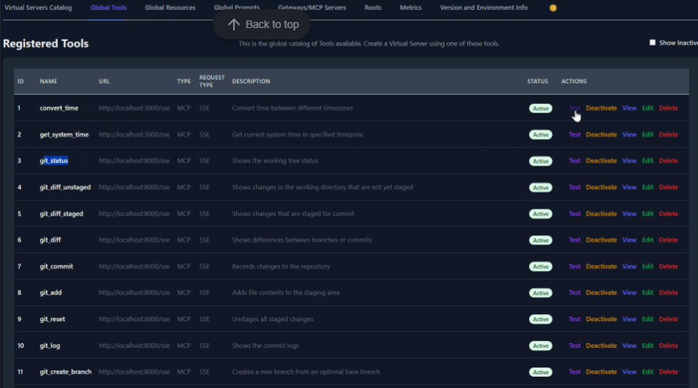698x388 pixels.
Task: Test the git_diff tool in row 6
Action: coord(574,240)
